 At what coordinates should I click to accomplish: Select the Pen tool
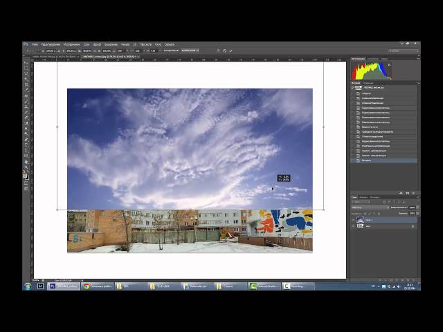26,140
